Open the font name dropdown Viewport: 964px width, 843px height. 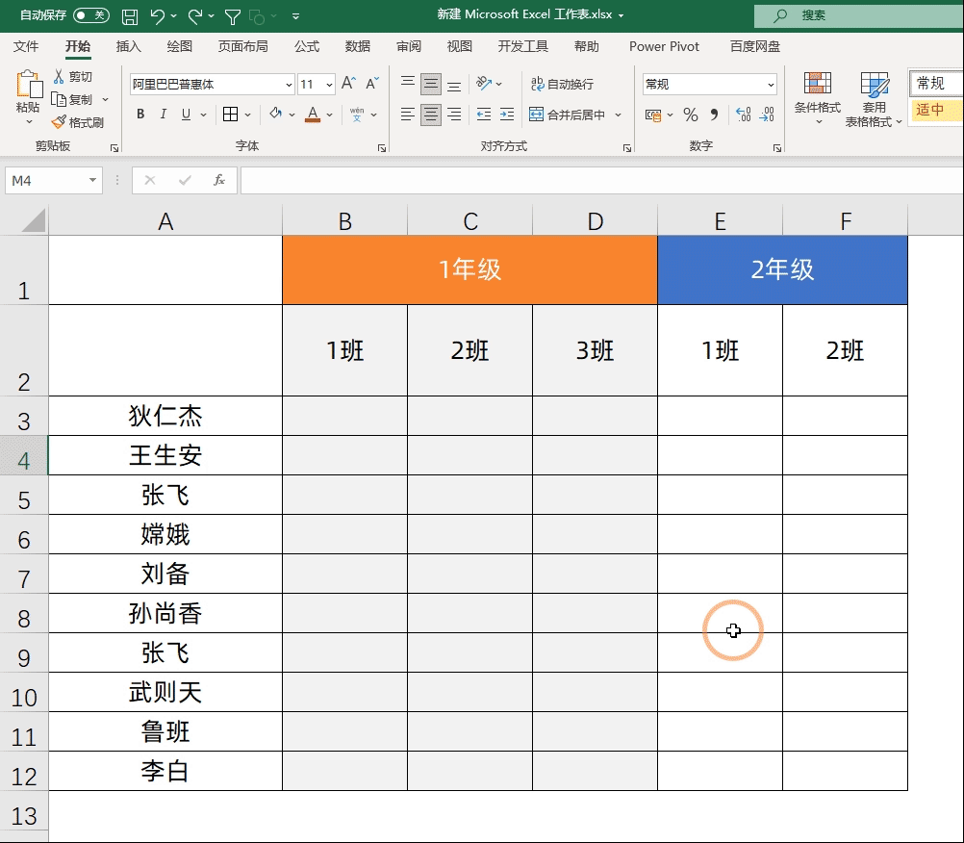click(289, 85)
